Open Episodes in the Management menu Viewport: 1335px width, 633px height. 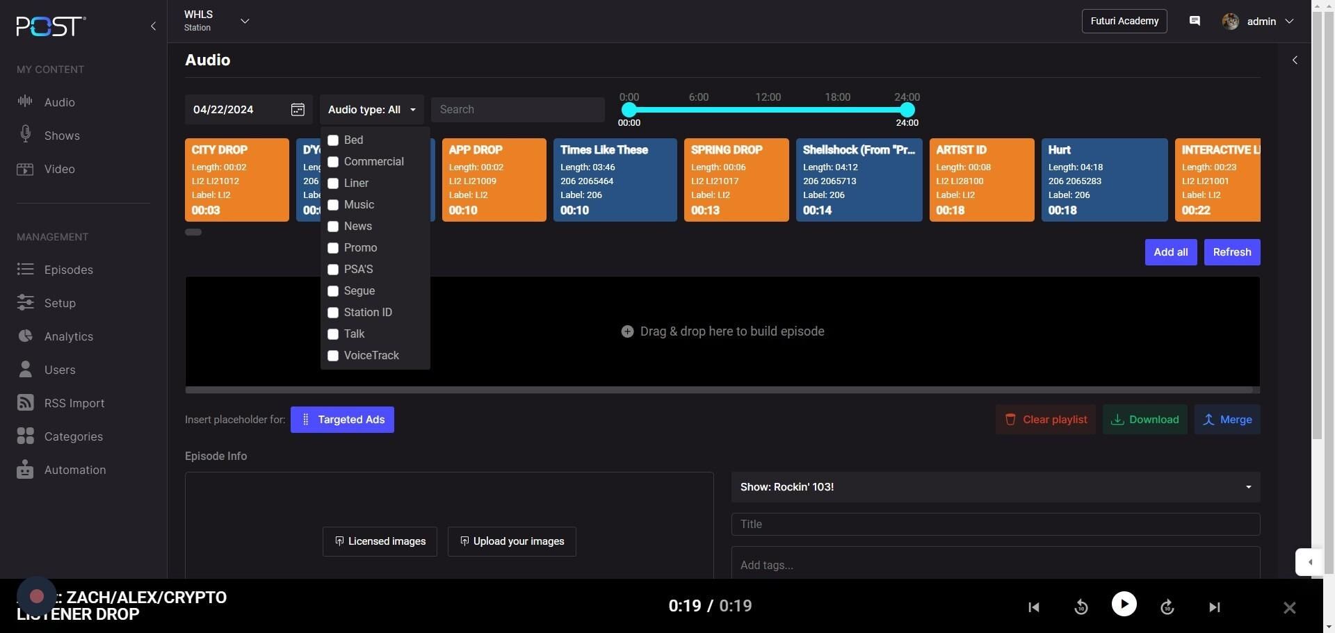click(68, 270)
